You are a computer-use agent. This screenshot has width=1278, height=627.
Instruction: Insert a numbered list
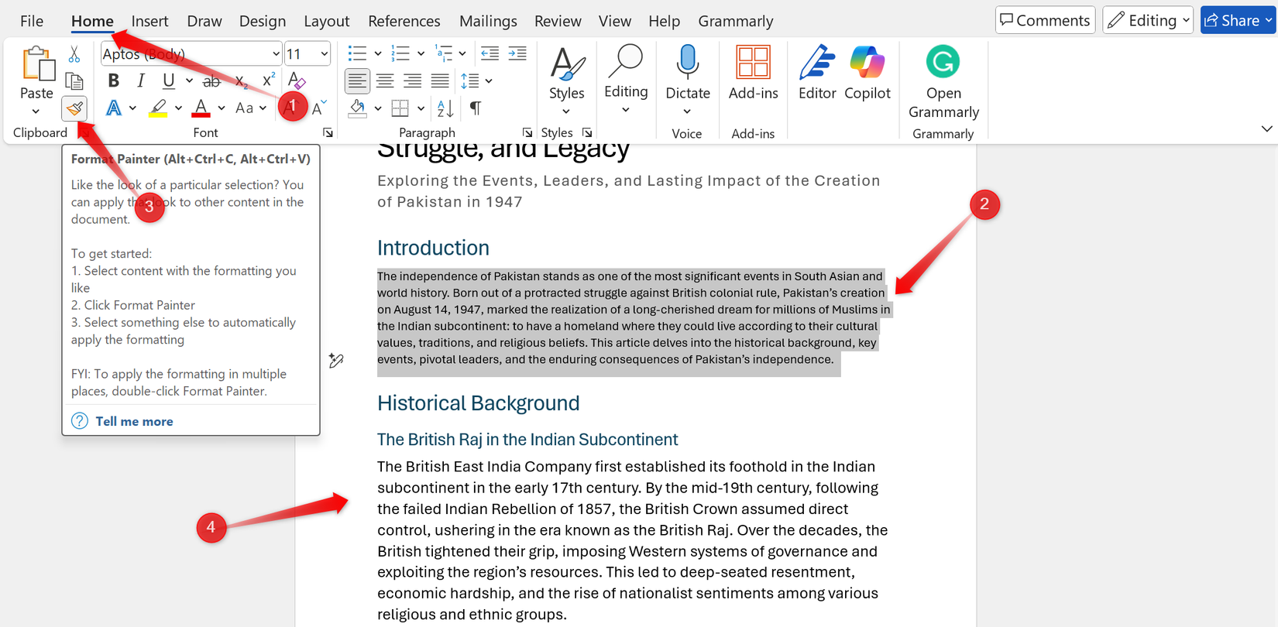click(400, 53)
